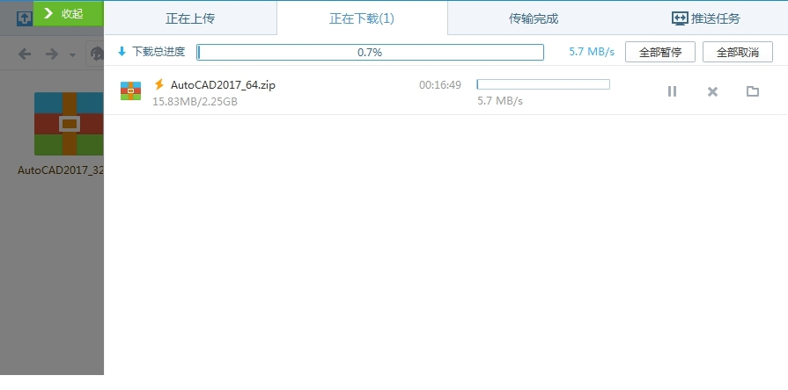
Task: Switch to the 传输完成 tab
Action: 534,18
